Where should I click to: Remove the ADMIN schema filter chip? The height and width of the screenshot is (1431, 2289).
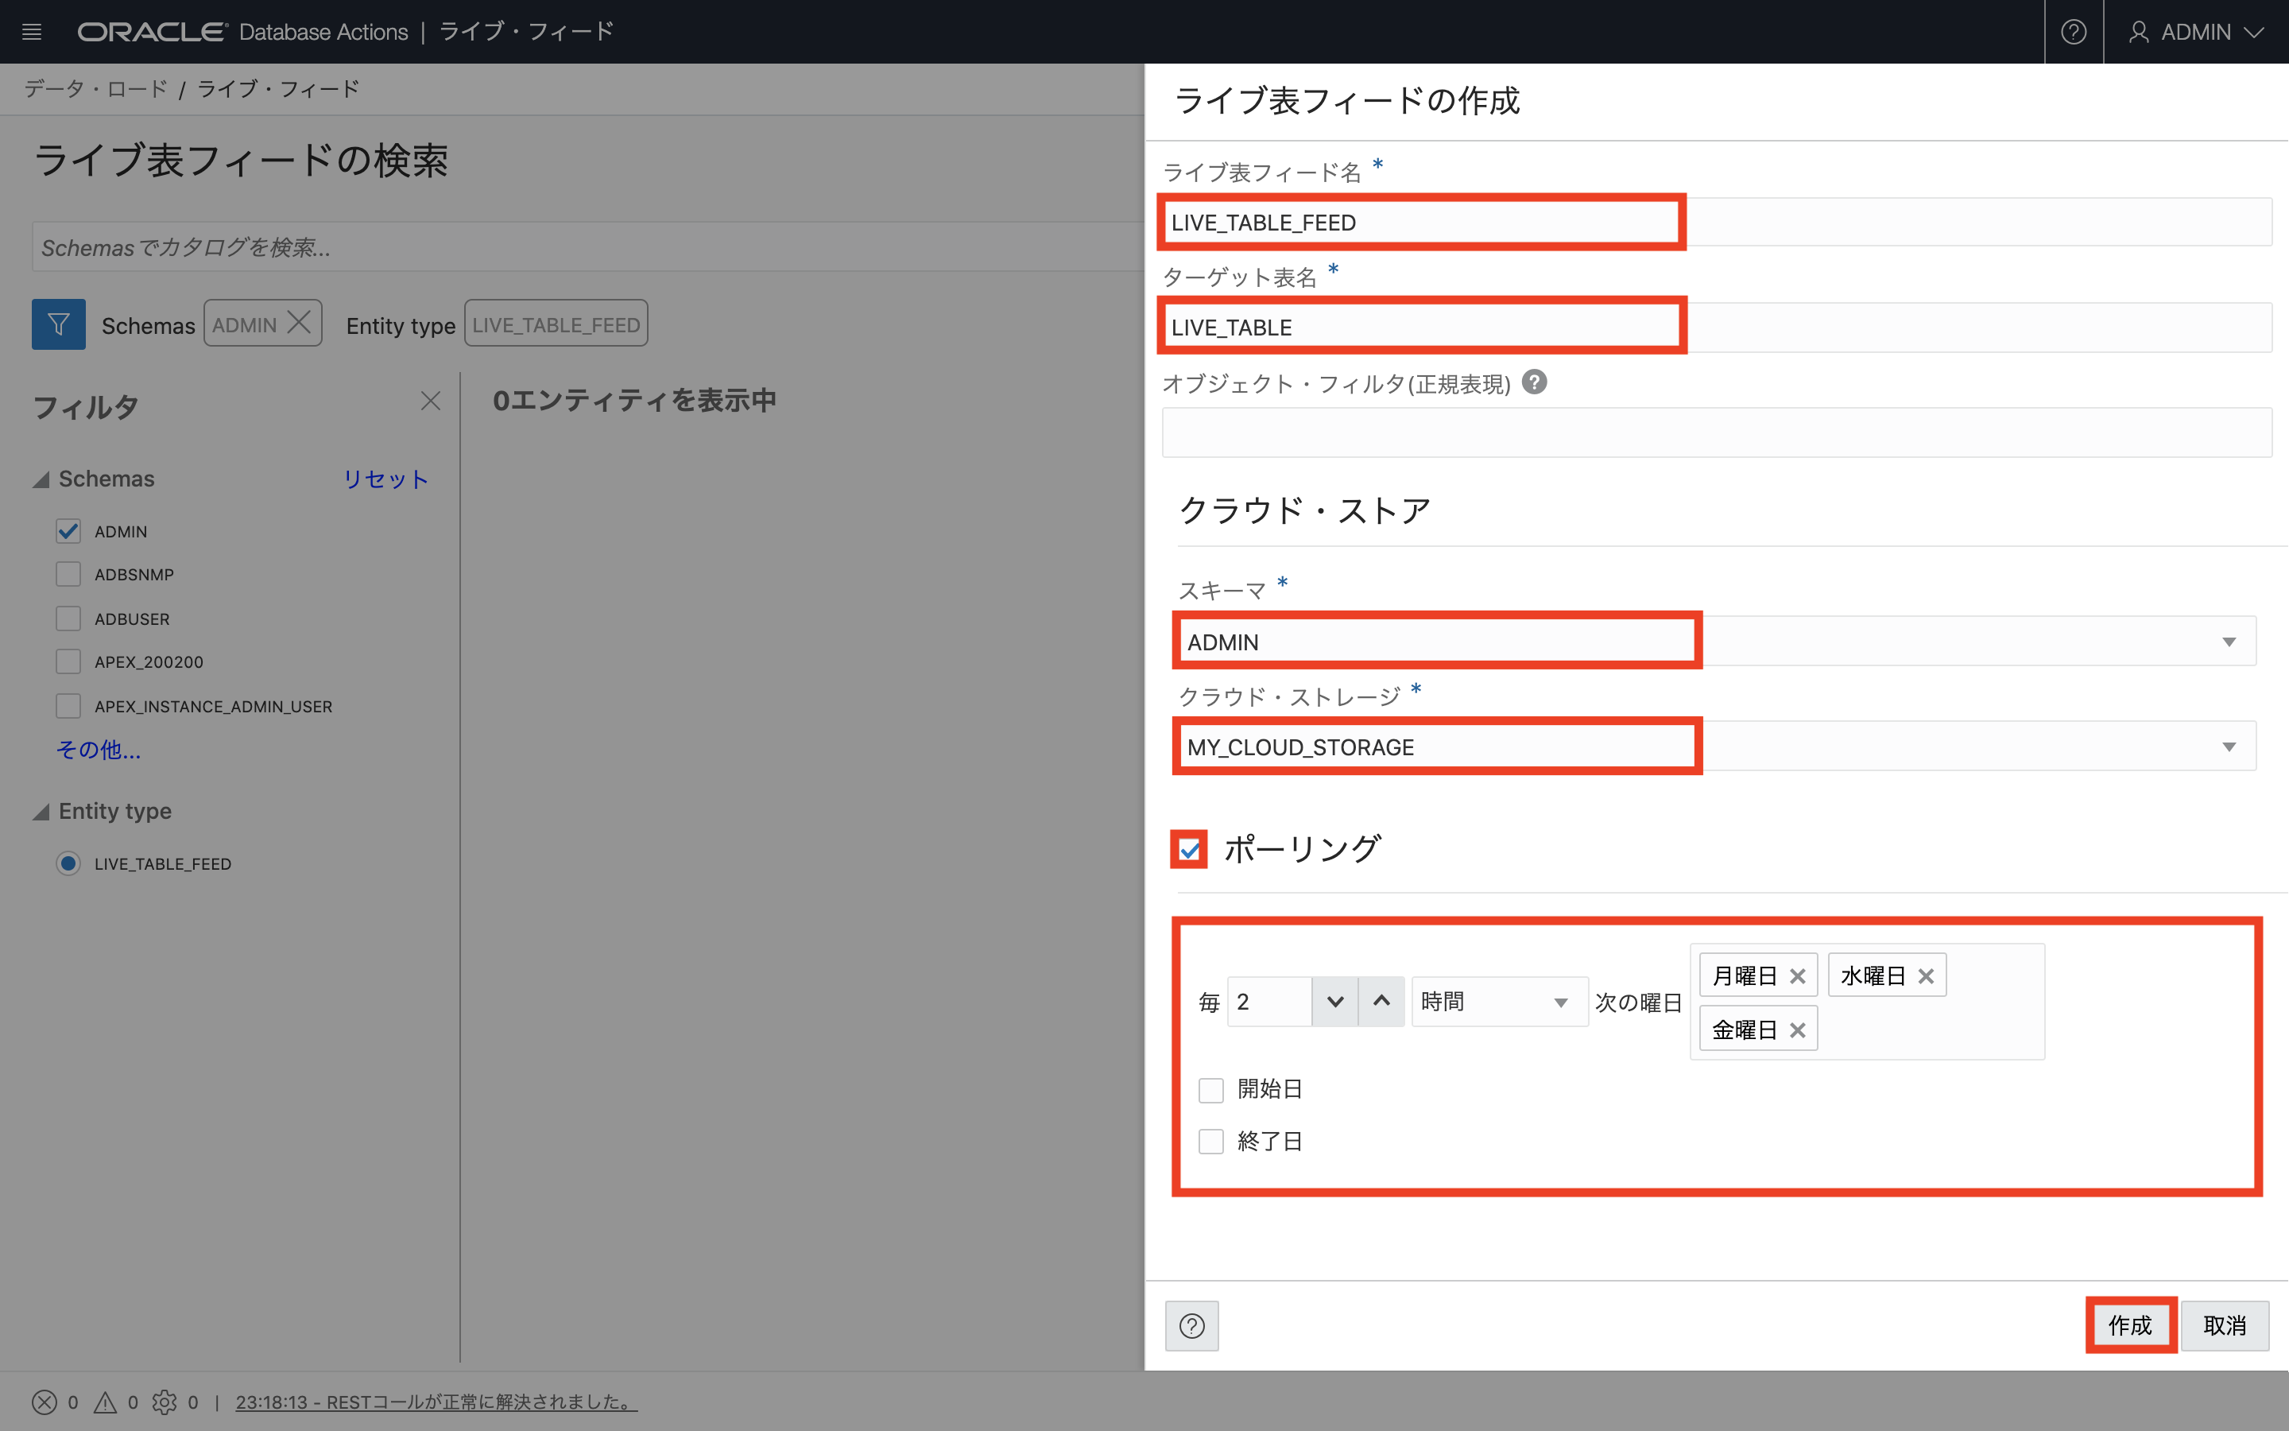299,324
